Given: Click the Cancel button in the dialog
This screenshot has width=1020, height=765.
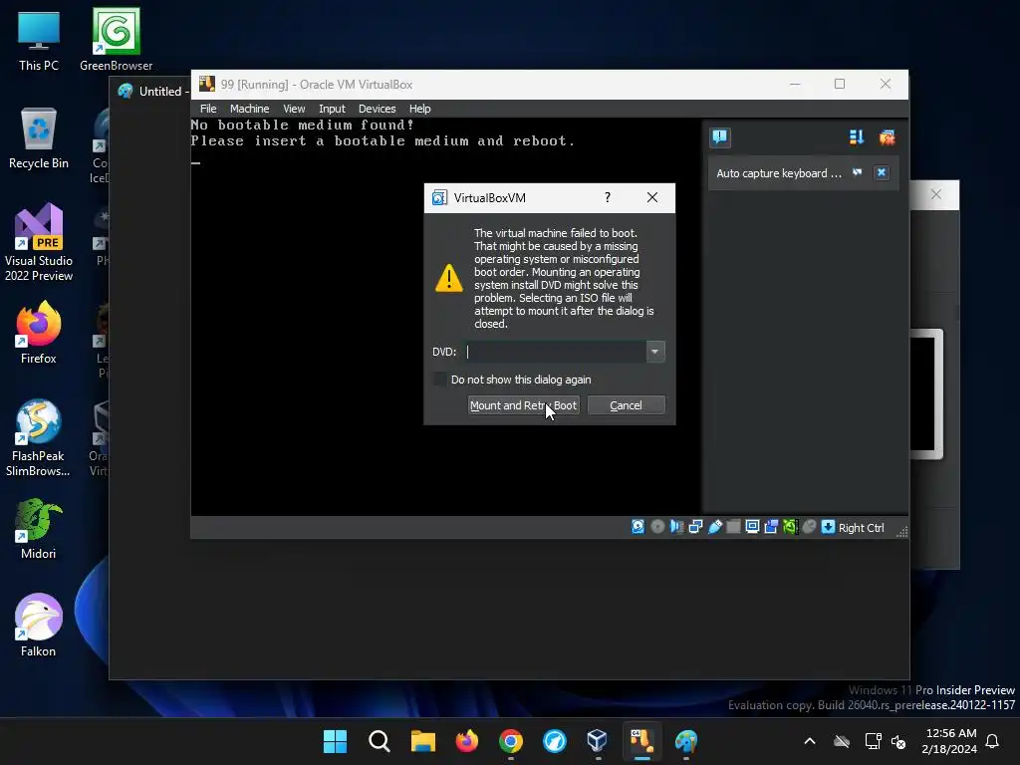Looking at the screenshot, I should point(626,405).
